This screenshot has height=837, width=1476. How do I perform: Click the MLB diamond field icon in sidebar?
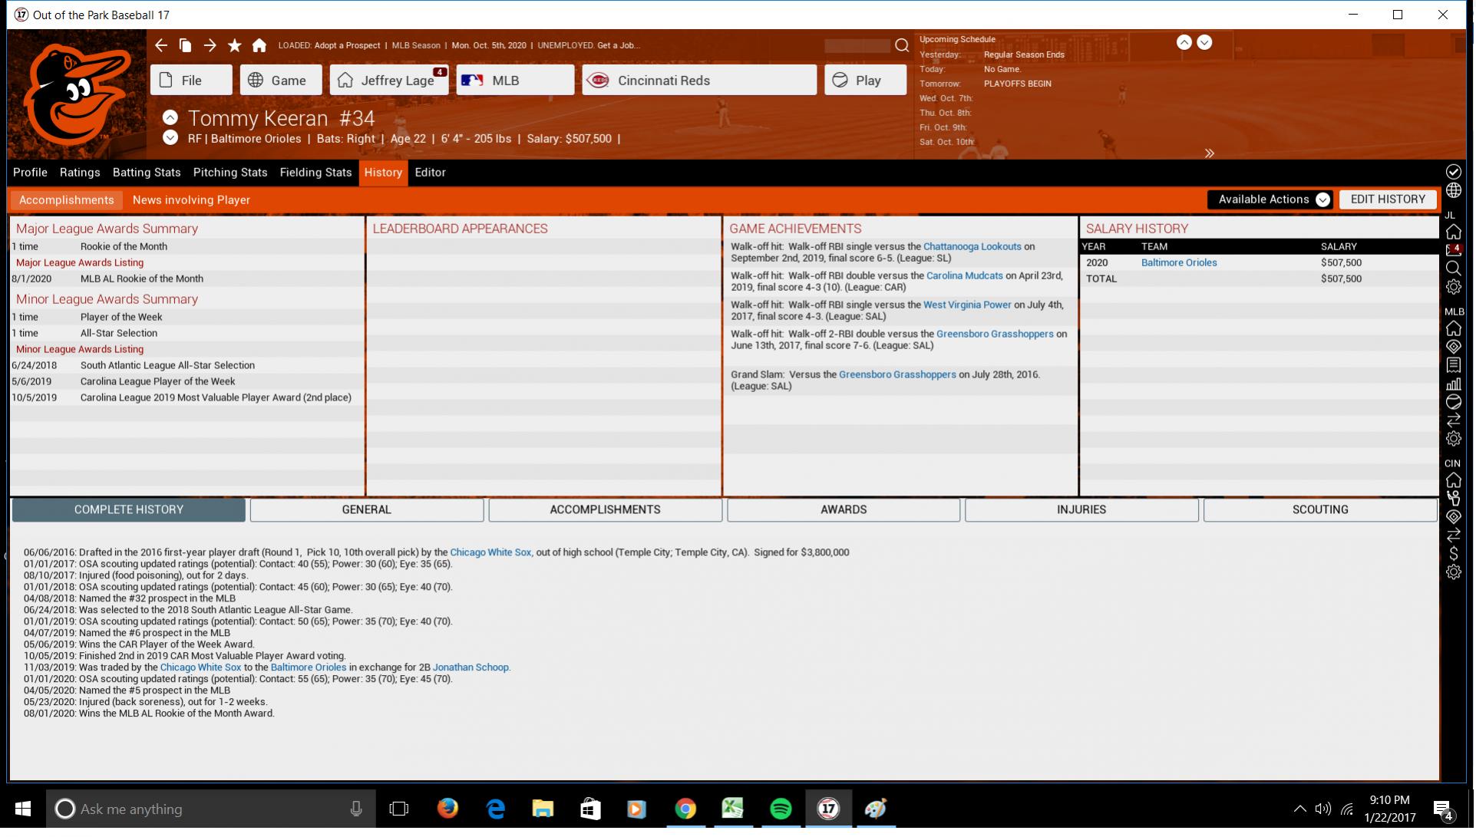point(1453,347)
